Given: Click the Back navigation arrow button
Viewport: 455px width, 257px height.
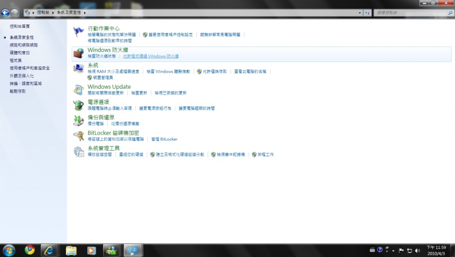Looking at the screenshot, I should 6,13.
